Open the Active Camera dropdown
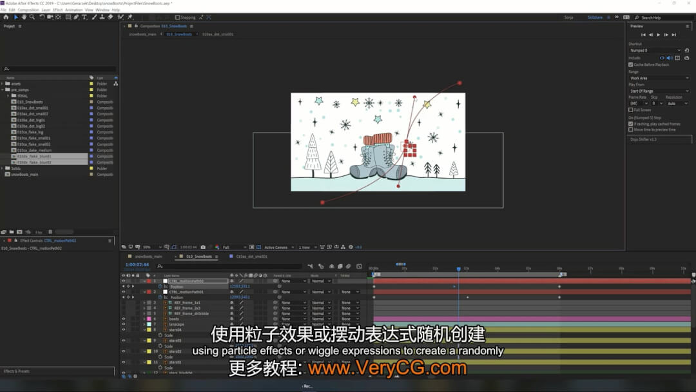696x392 pixels. coord(279,248)
